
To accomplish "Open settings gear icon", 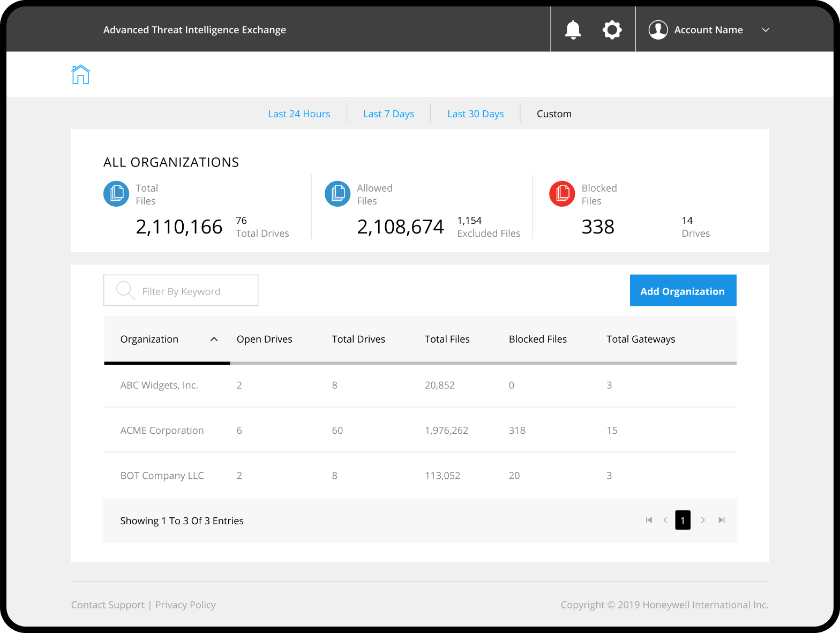I will tap(612, 30).
